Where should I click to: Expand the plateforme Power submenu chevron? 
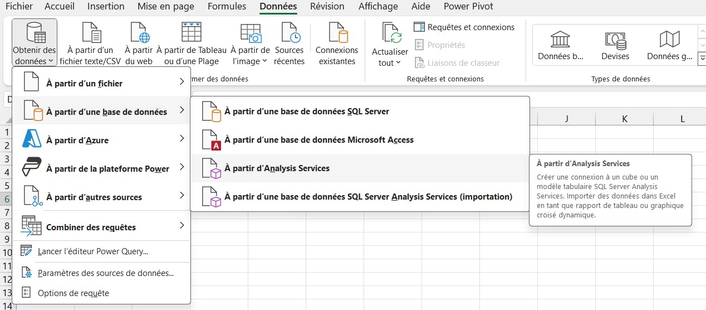[x=182, y=167]
